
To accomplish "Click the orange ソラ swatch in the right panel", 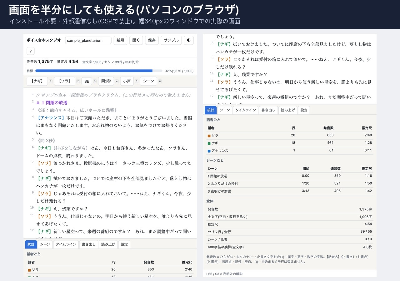I will pyautogui.click(x=209, y=136).
